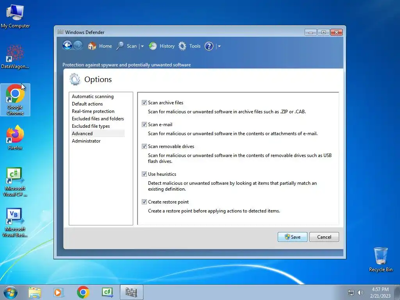Close the Windows Defender window
This screenshot has height=300, width=400.
pos(336,32)
